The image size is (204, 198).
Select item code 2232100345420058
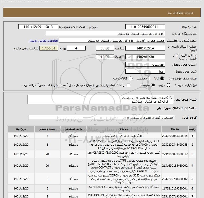pos(175,145)
